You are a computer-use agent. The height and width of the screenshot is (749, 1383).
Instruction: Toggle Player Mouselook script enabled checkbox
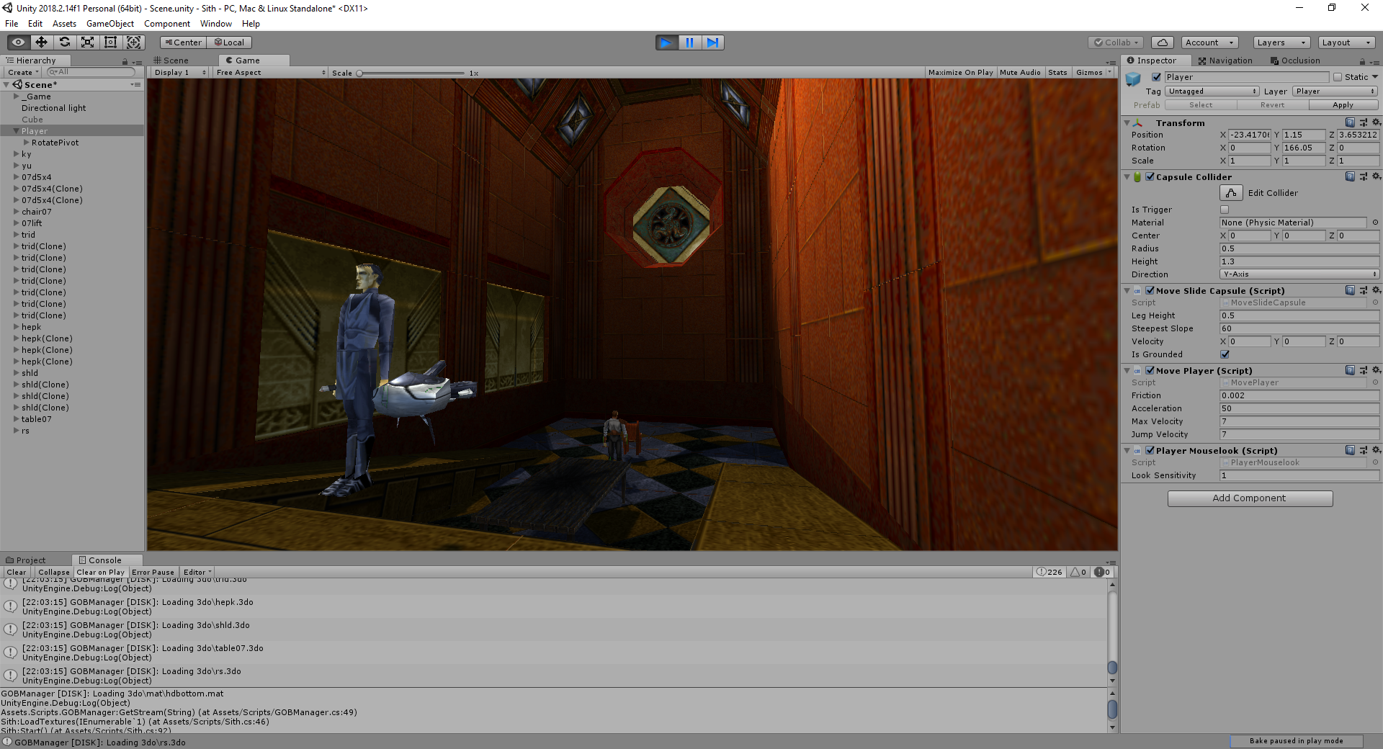(x=1150, y=451)
